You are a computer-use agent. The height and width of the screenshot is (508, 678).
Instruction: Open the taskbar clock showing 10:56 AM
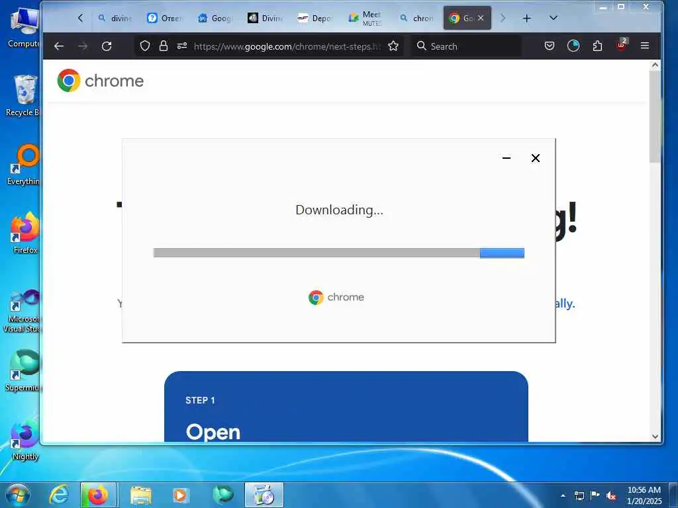644,495
